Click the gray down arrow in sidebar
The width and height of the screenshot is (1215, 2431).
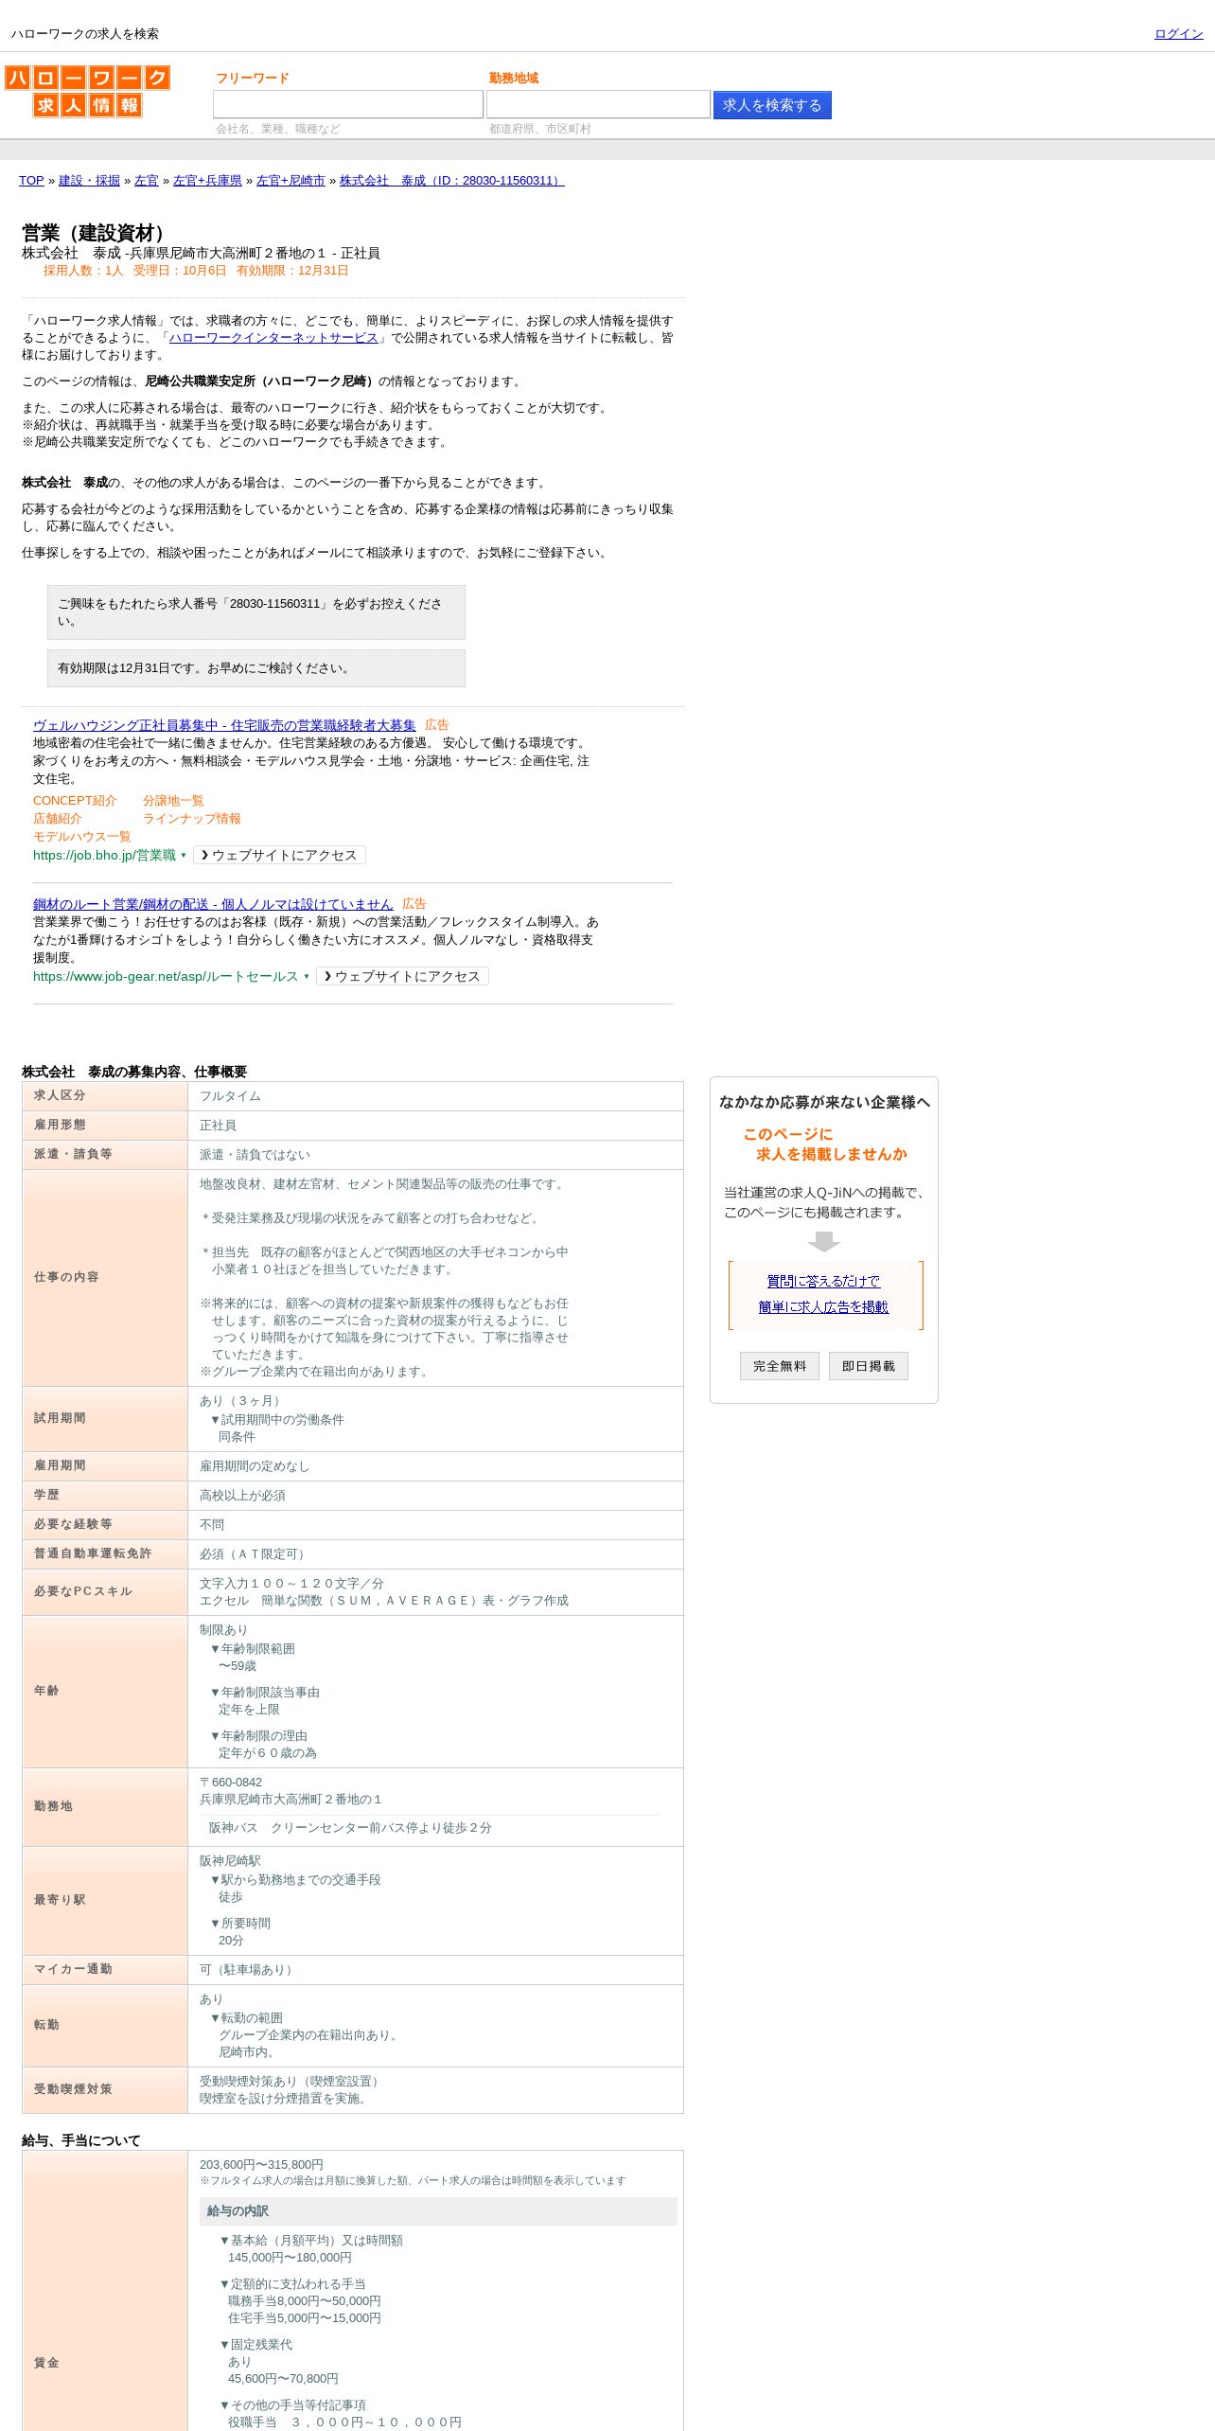(x=824, y=1241)
